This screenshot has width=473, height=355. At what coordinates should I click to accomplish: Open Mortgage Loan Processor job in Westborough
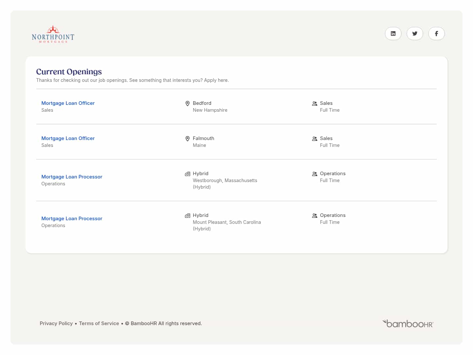(x=72, y=177)
